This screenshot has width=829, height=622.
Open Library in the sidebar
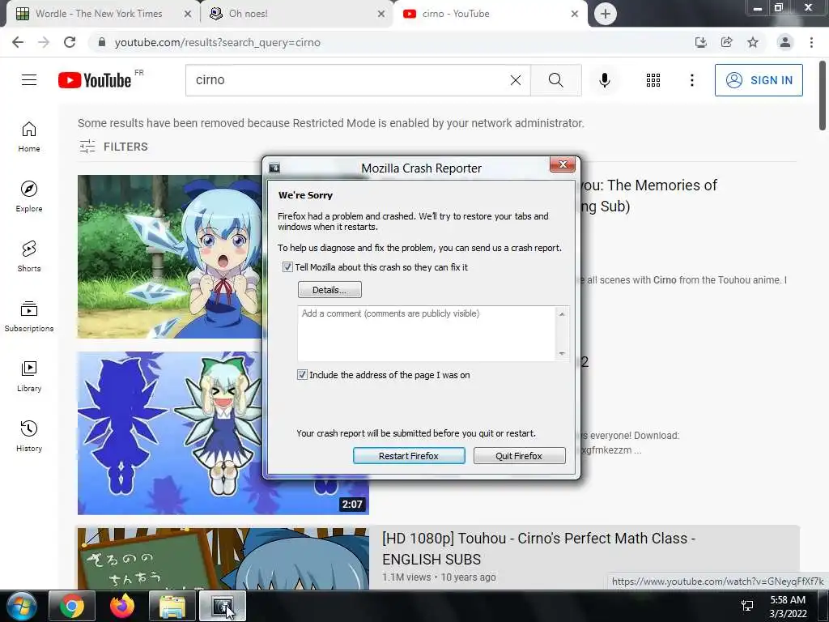click(29, 376)
